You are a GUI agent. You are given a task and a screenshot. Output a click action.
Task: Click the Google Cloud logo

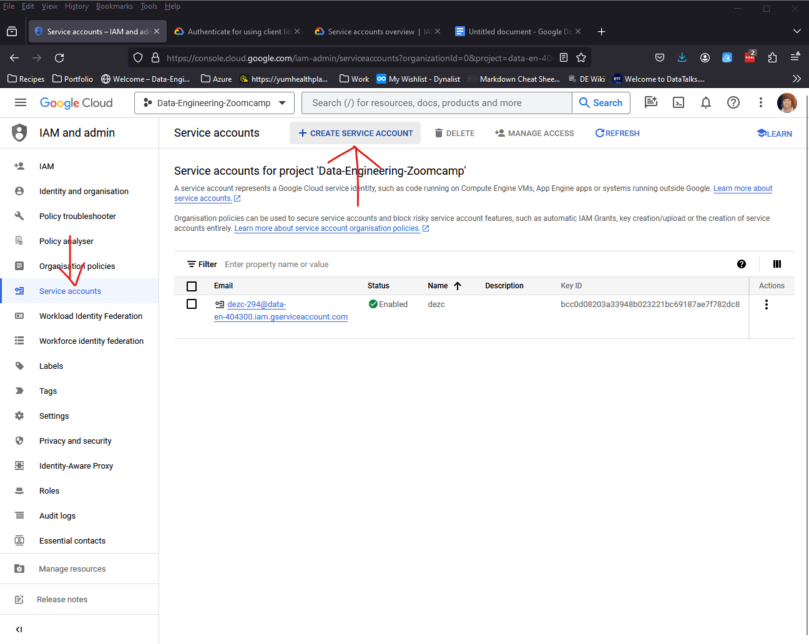76,103
